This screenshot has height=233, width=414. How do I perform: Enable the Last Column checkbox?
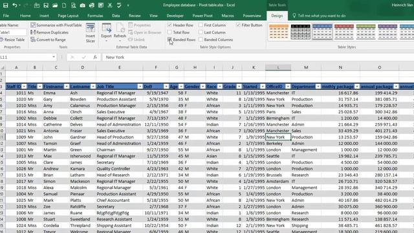point(201,32)
